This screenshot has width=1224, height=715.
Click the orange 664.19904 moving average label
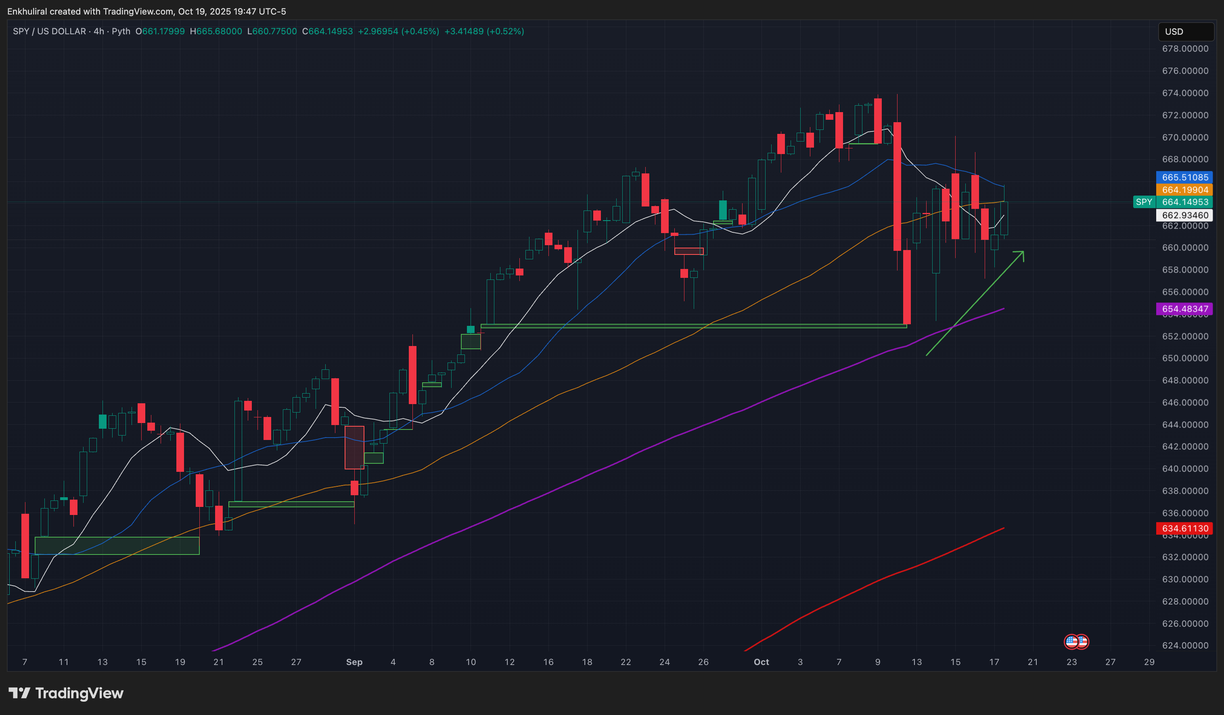[1184, 190]
